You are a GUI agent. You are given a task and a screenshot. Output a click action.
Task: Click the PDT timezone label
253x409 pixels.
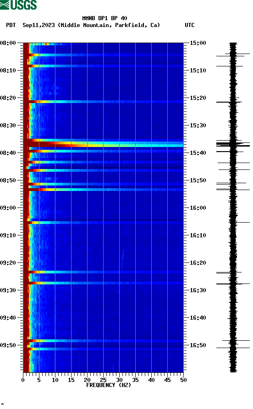[11, 25]
